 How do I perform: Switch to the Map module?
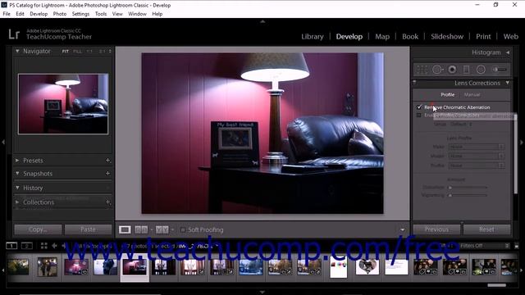[382, 36]
